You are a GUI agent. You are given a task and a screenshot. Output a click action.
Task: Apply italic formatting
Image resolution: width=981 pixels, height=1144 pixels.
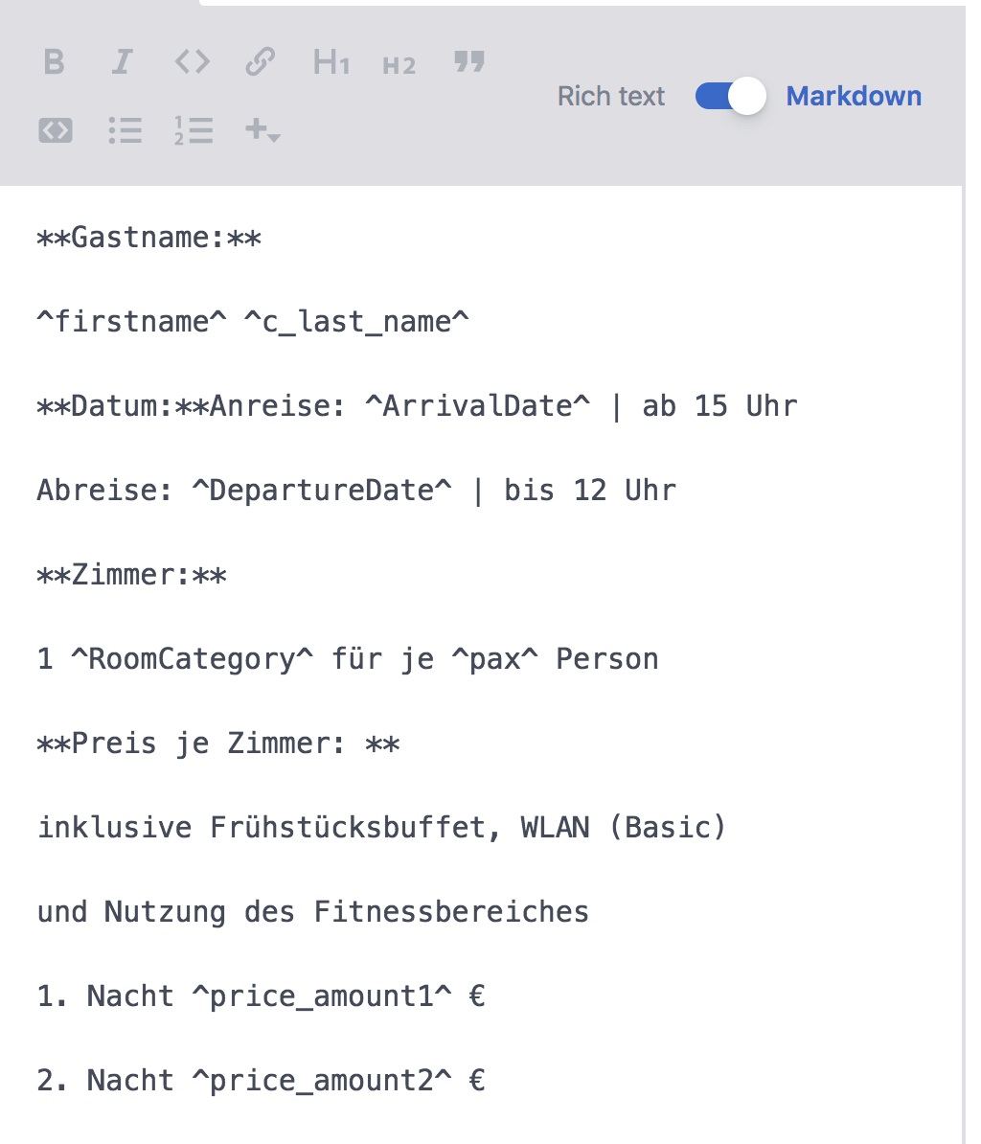[x=122, y=63]
